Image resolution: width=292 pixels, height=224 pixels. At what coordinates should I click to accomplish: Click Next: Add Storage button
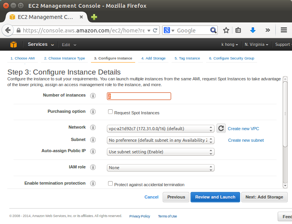click(x=264, y=197)
